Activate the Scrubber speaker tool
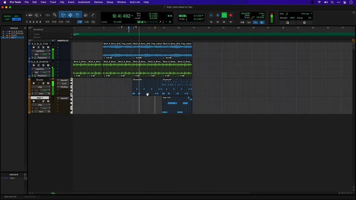 86,15
